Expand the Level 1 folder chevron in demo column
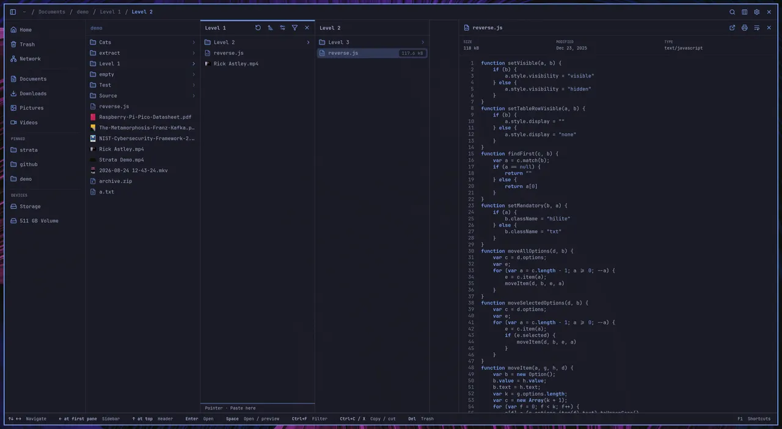782x429 pixels. (194, 63)
